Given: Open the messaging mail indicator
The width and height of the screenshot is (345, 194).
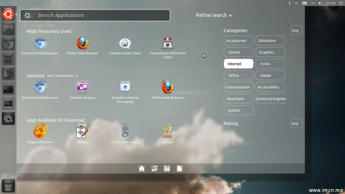Looking at the screenshot, I should pyautogui.click(x=304, y=3).
